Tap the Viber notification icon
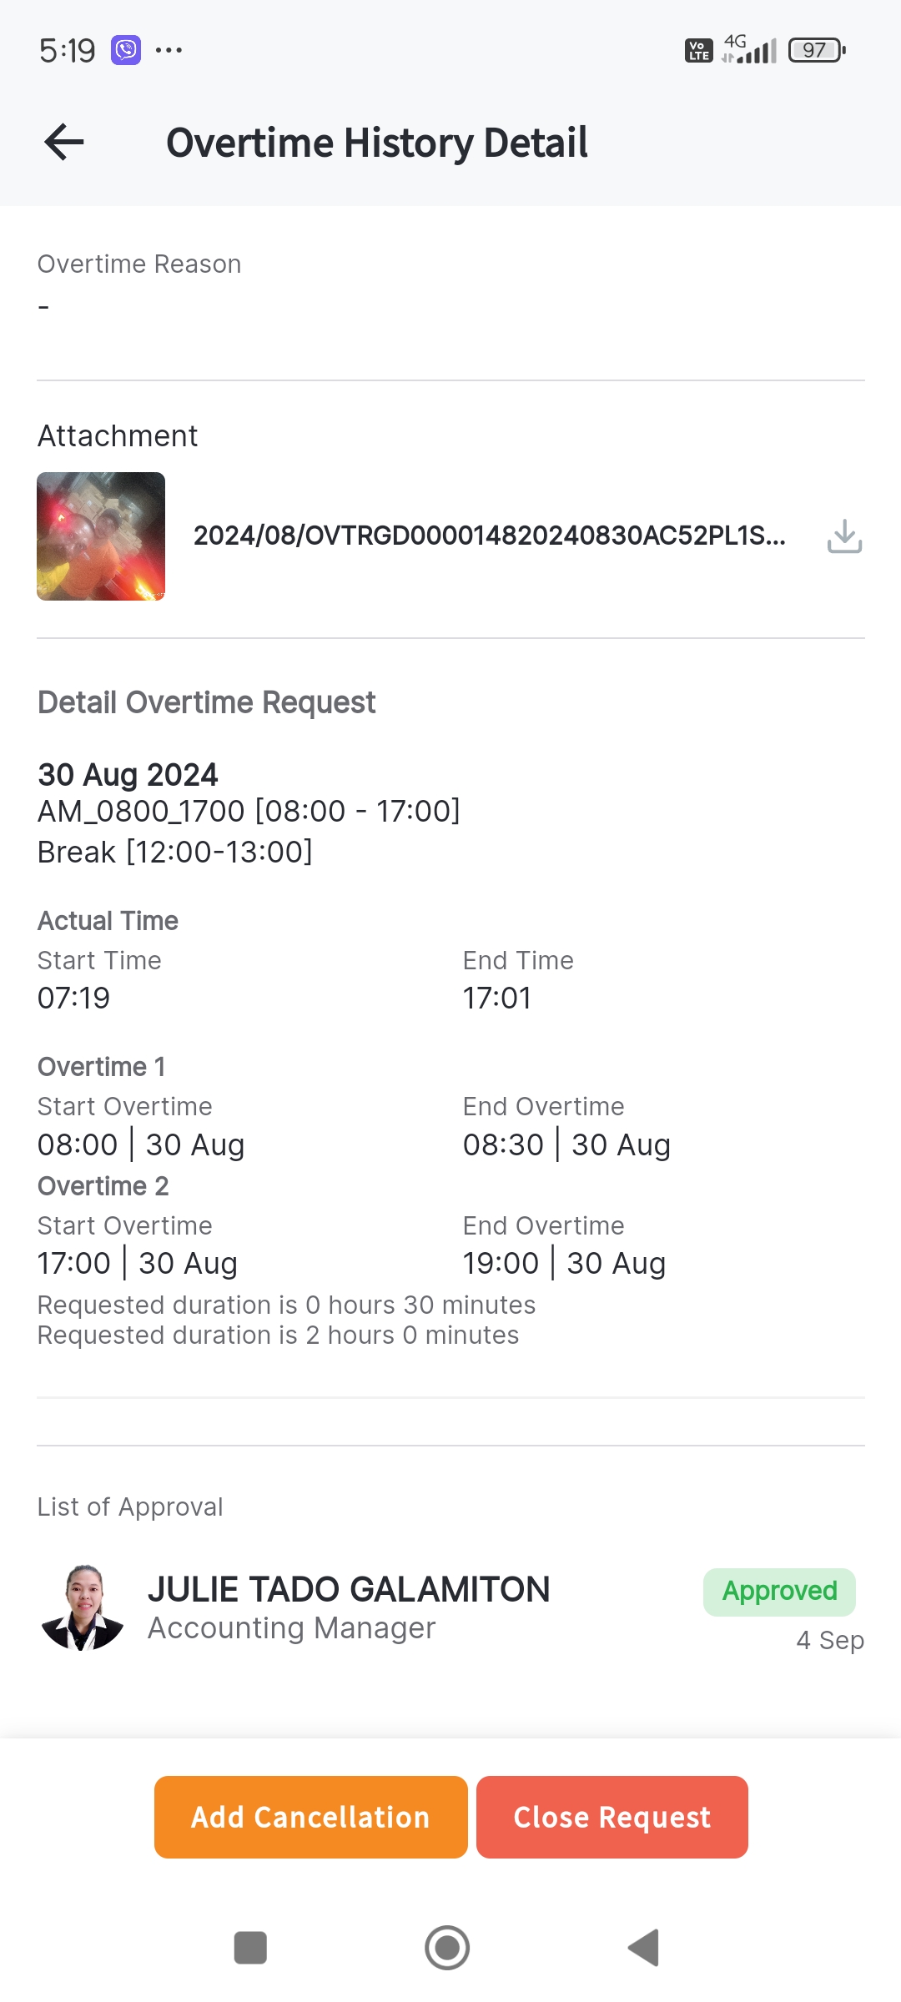The image size is (901, 2002). point(126,51)
